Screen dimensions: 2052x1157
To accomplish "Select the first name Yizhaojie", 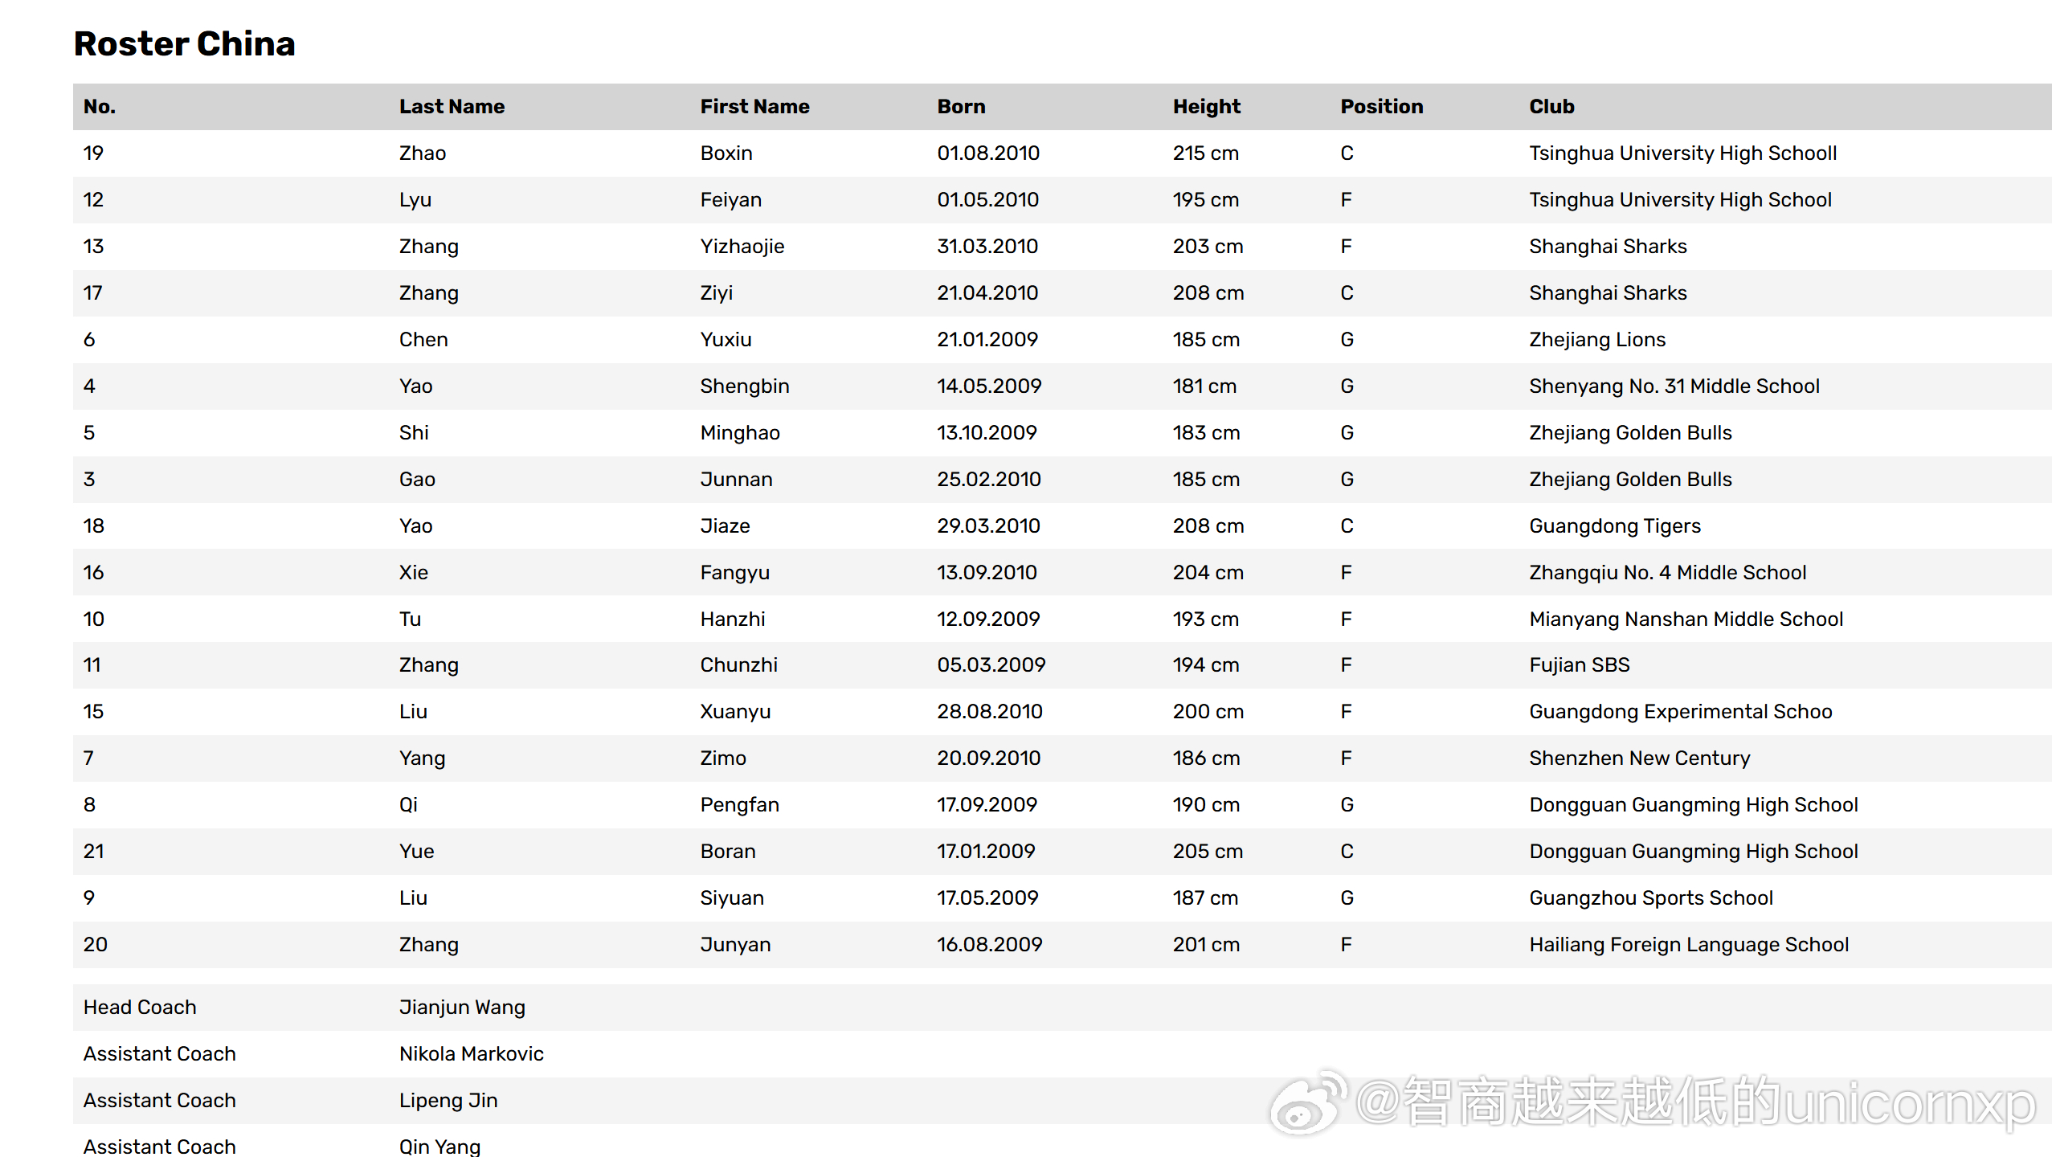I will coord(742,246).
